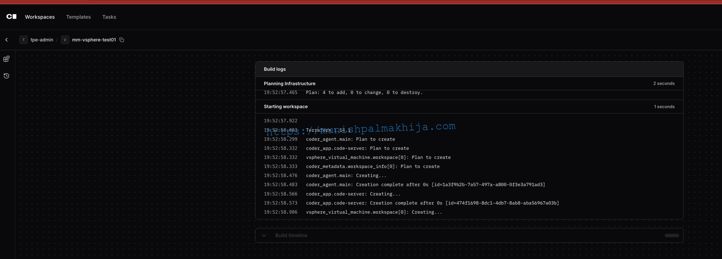Image resolution: width=722 pixels, height=259 pixels.
Task: Open the Templates tab
Action: click(78, 17)
